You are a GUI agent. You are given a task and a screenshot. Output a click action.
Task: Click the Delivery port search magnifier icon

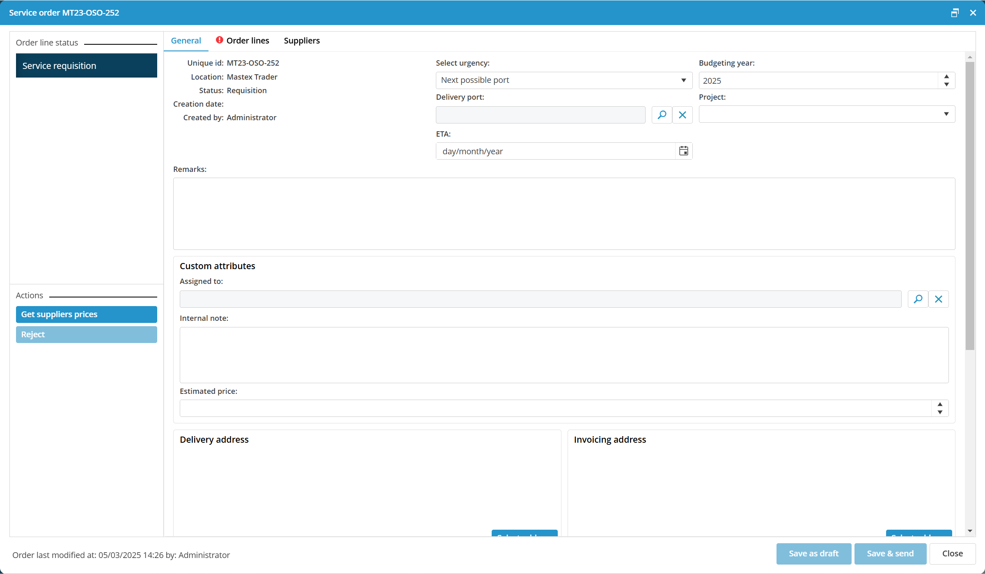(x=662, y=115)
